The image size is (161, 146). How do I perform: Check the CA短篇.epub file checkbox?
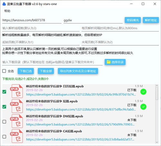coord(4,137)
